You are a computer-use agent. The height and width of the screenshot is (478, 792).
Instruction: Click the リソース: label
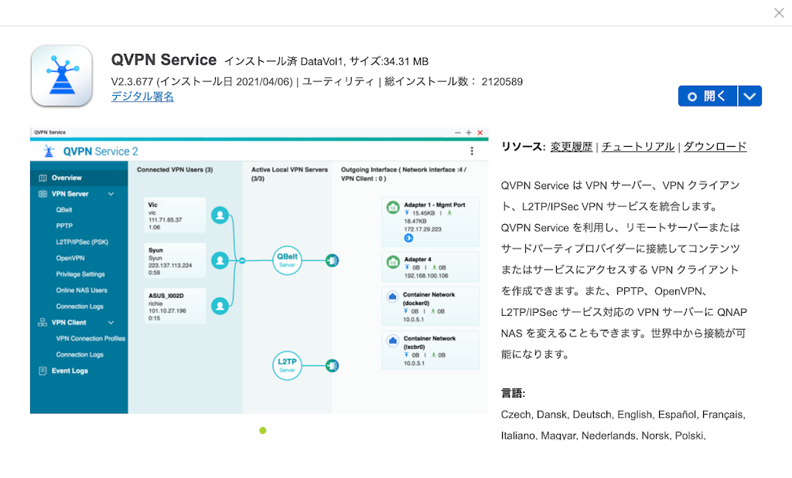524,147
